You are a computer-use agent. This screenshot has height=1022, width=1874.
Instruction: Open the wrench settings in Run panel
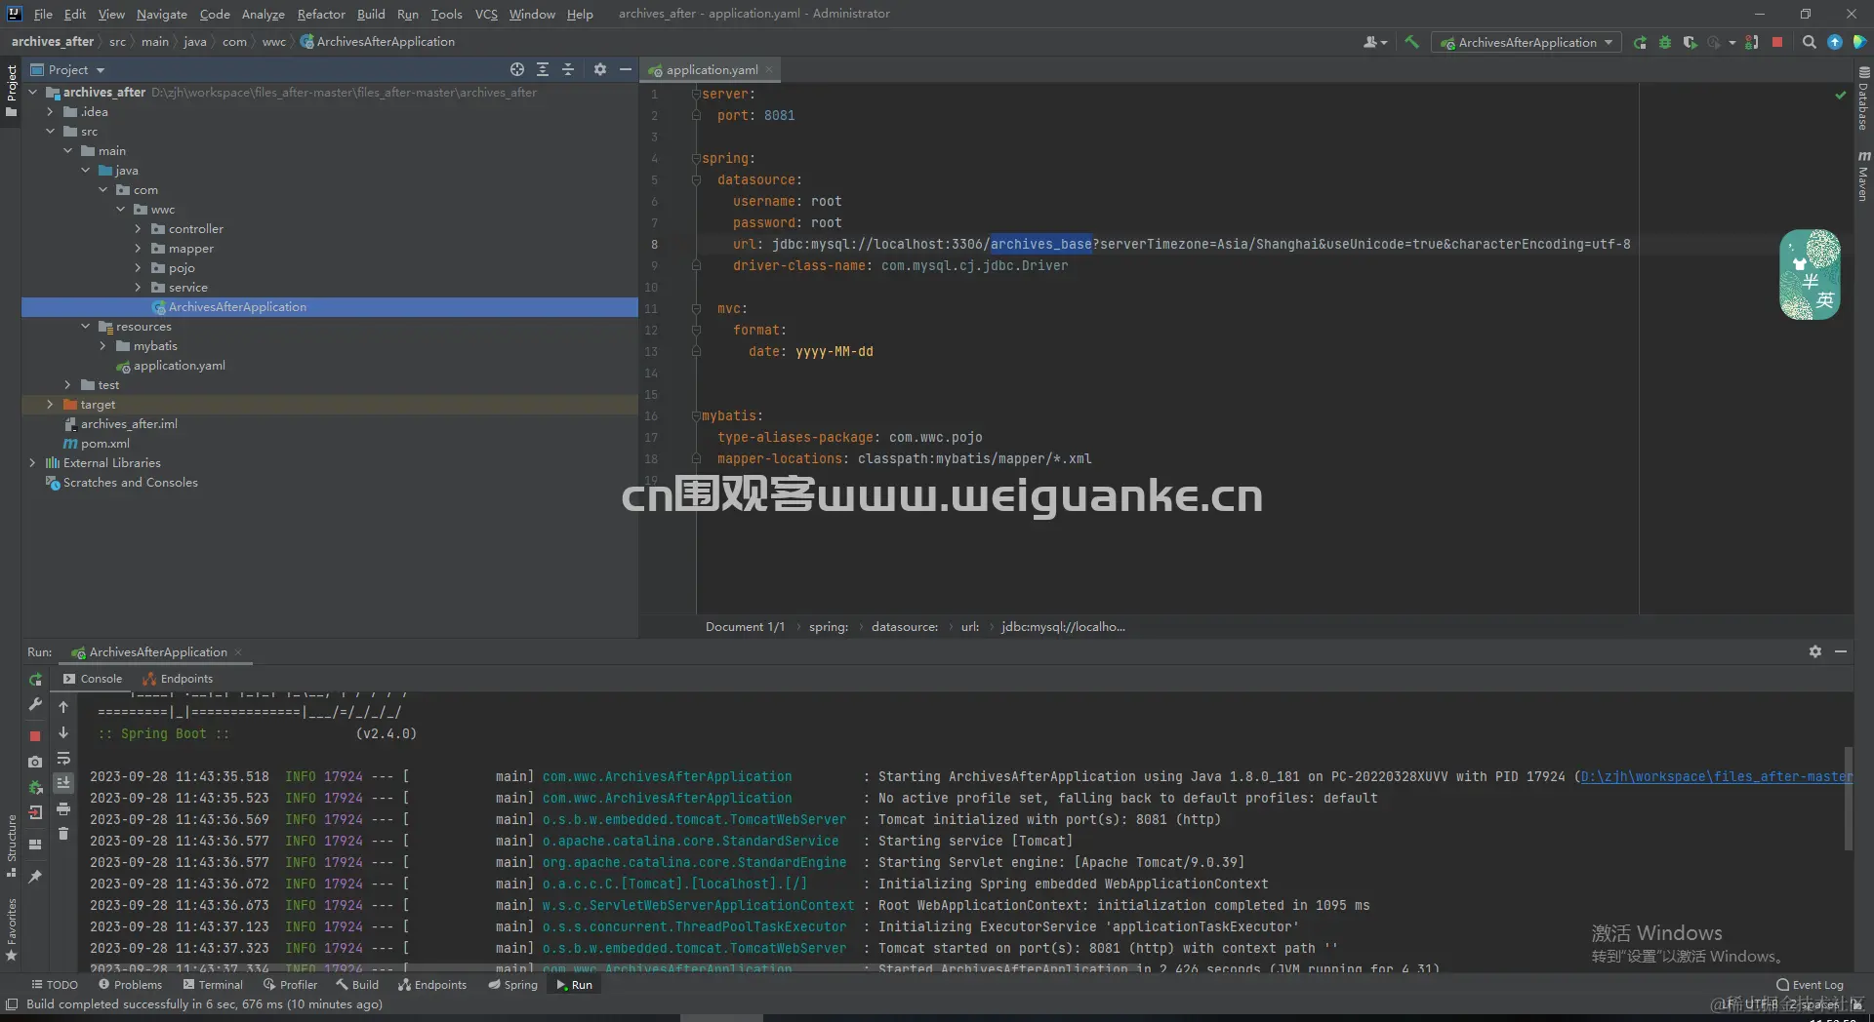tap(35, 704)
